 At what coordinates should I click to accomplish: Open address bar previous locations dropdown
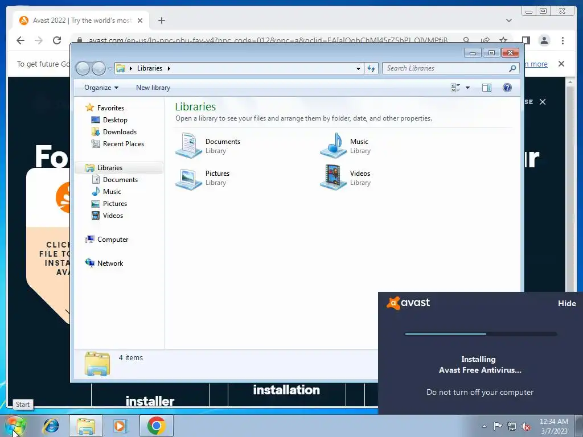(358, 68)
